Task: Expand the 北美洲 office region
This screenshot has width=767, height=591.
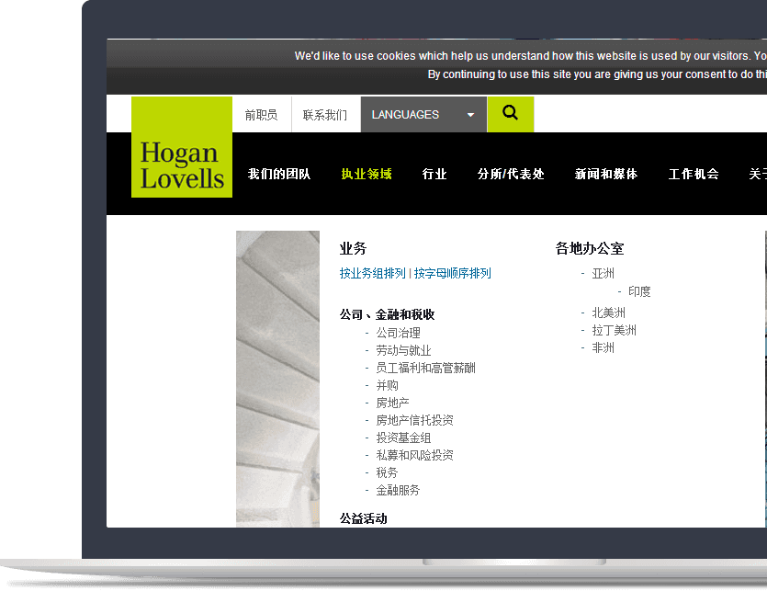Action: [x=607, y=313]
